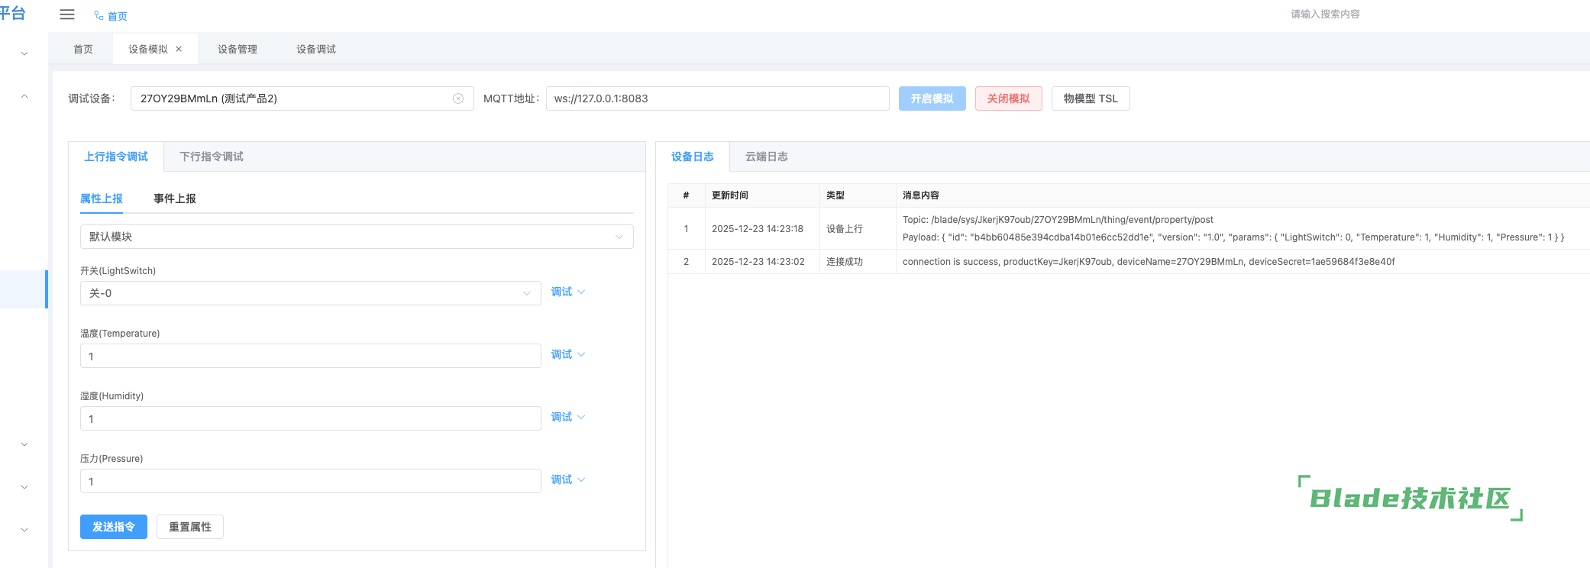Expand 调试 options for Humidity

(567, 417)
